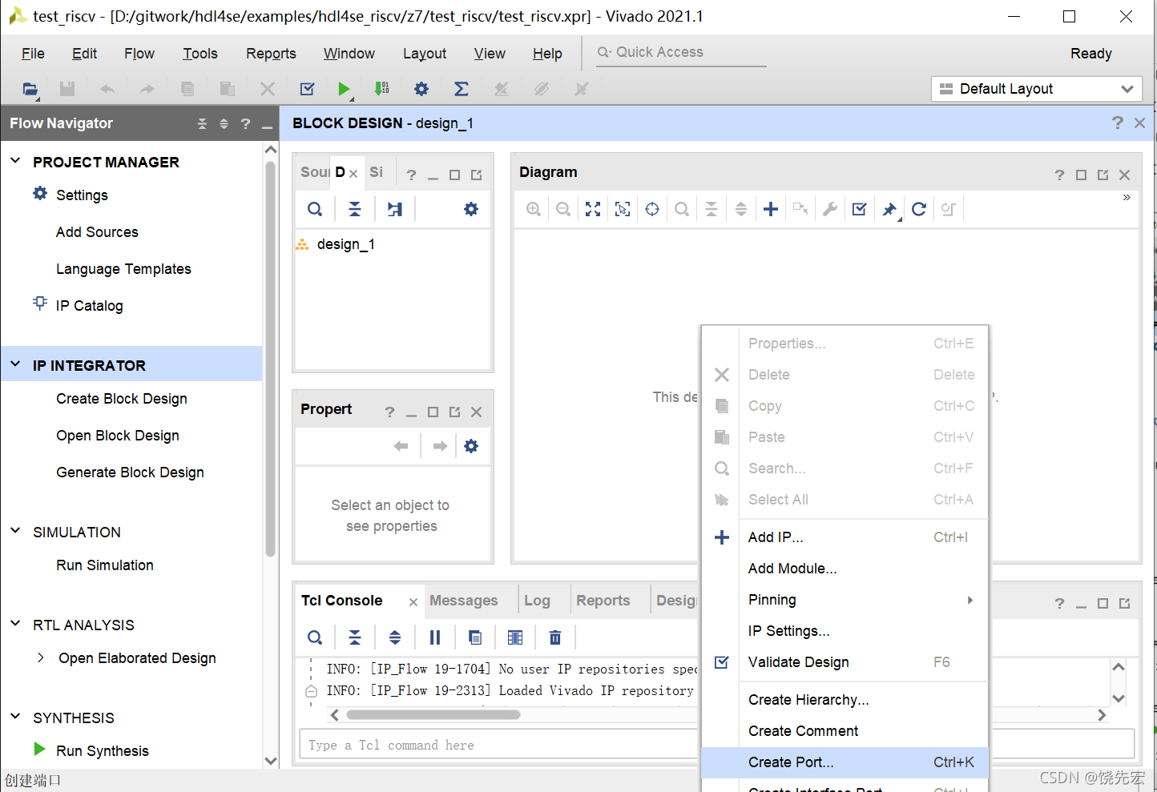
Task: Click the wrench Customize icon in Diagram
Action: tap(830, 209)
